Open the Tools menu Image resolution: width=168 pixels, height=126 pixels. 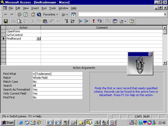coord(52,8)
